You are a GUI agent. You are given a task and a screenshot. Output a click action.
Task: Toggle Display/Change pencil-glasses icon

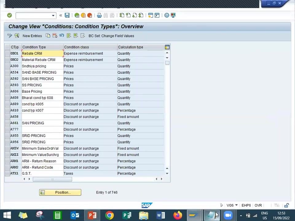point(10,36)
